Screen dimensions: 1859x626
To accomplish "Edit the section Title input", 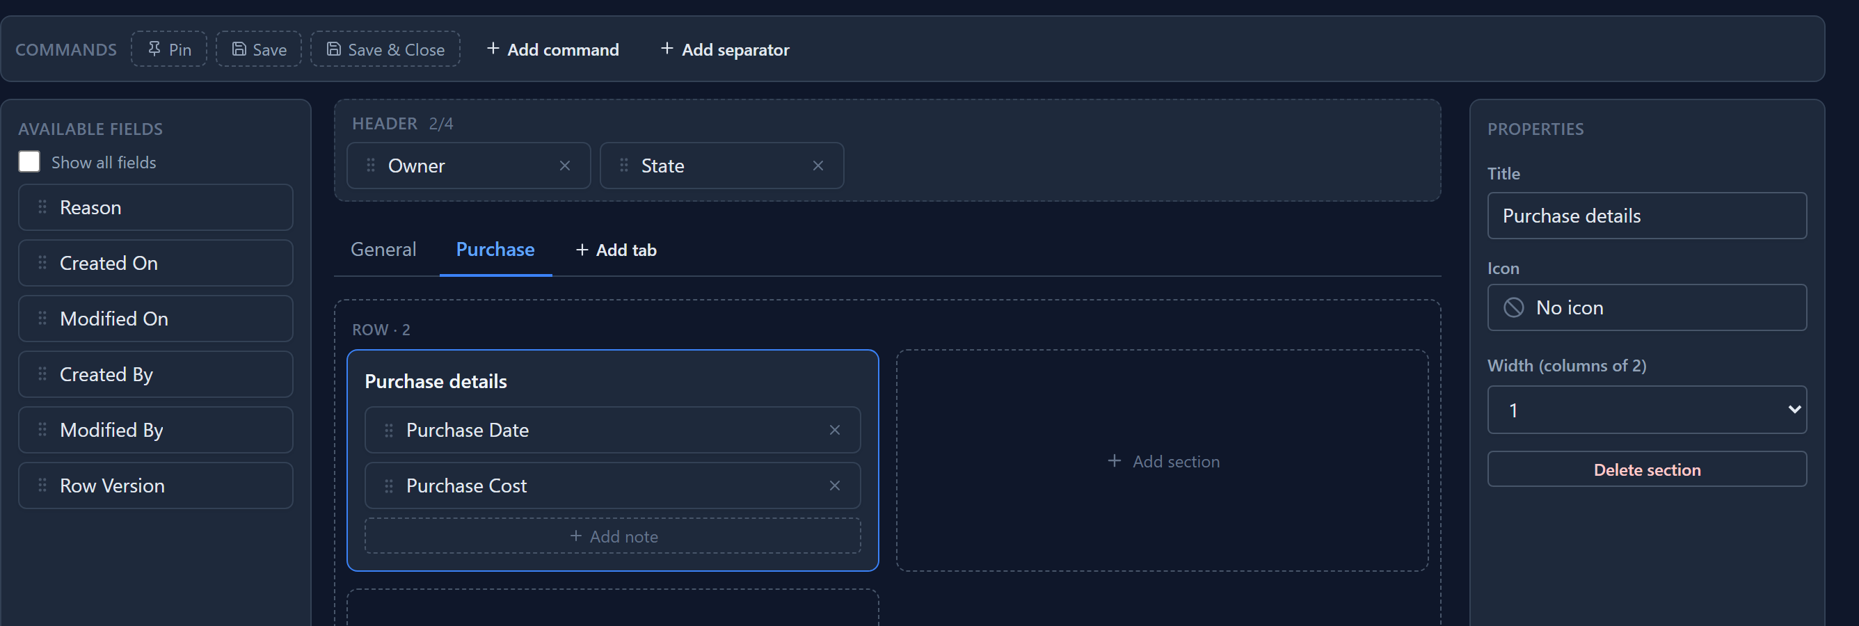I will coord(1647,216).
